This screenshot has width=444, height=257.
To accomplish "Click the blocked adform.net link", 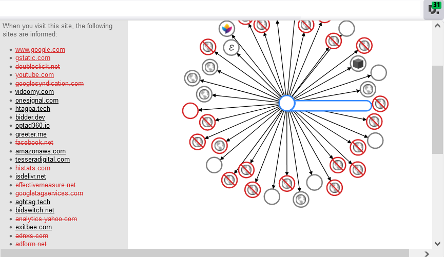I will (x=31, y=244).
